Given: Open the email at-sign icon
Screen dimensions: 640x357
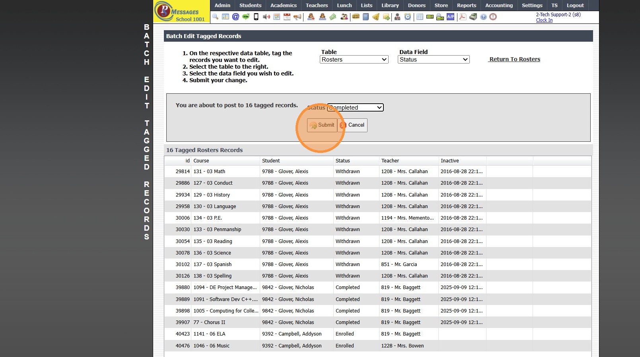Looking at the screenshot, I should tap(236, 17).
